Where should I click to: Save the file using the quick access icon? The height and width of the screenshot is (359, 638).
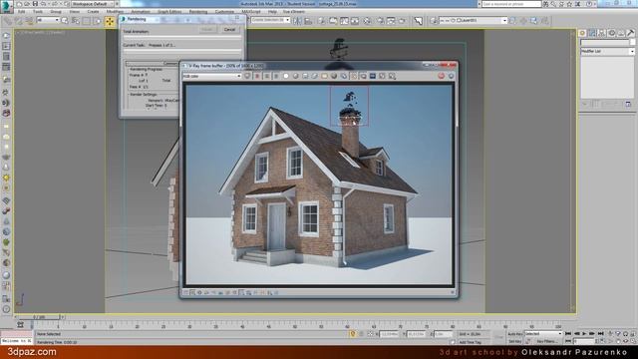35,4
